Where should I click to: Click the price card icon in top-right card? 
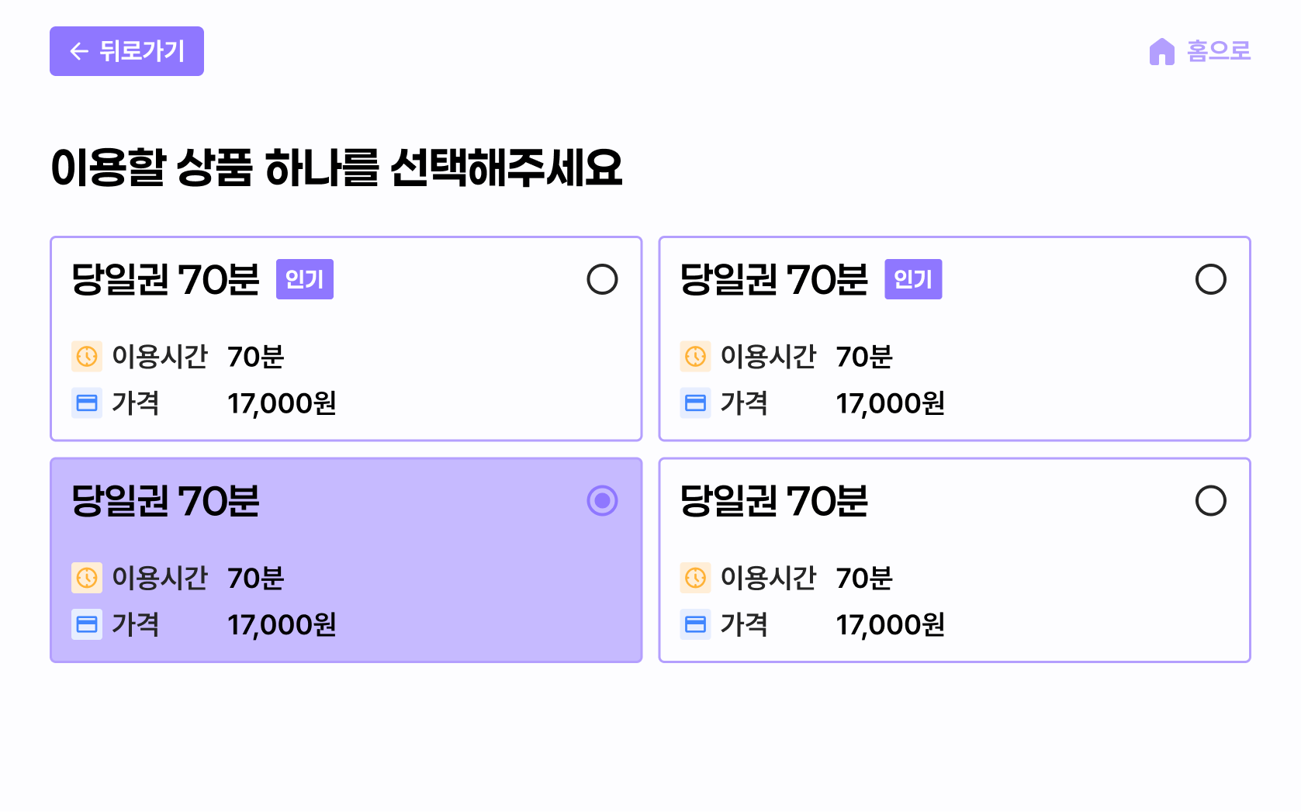[695, 403]
